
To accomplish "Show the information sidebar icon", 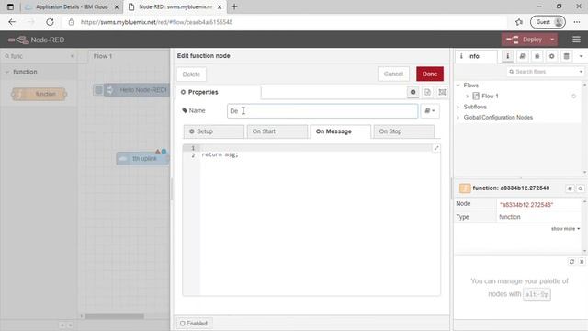I will [x=508, y=56].
